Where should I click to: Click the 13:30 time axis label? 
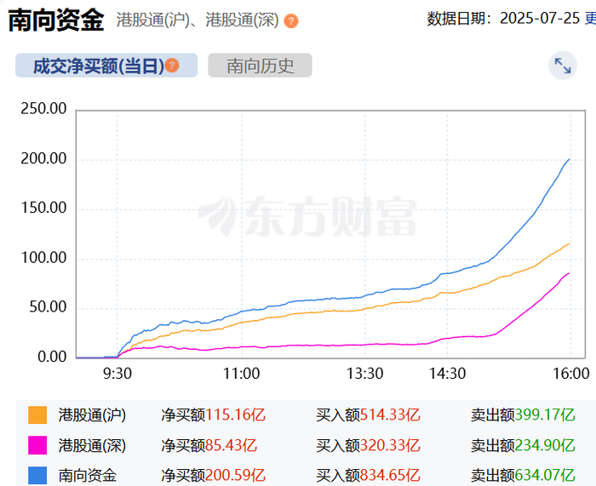(365, 374)
